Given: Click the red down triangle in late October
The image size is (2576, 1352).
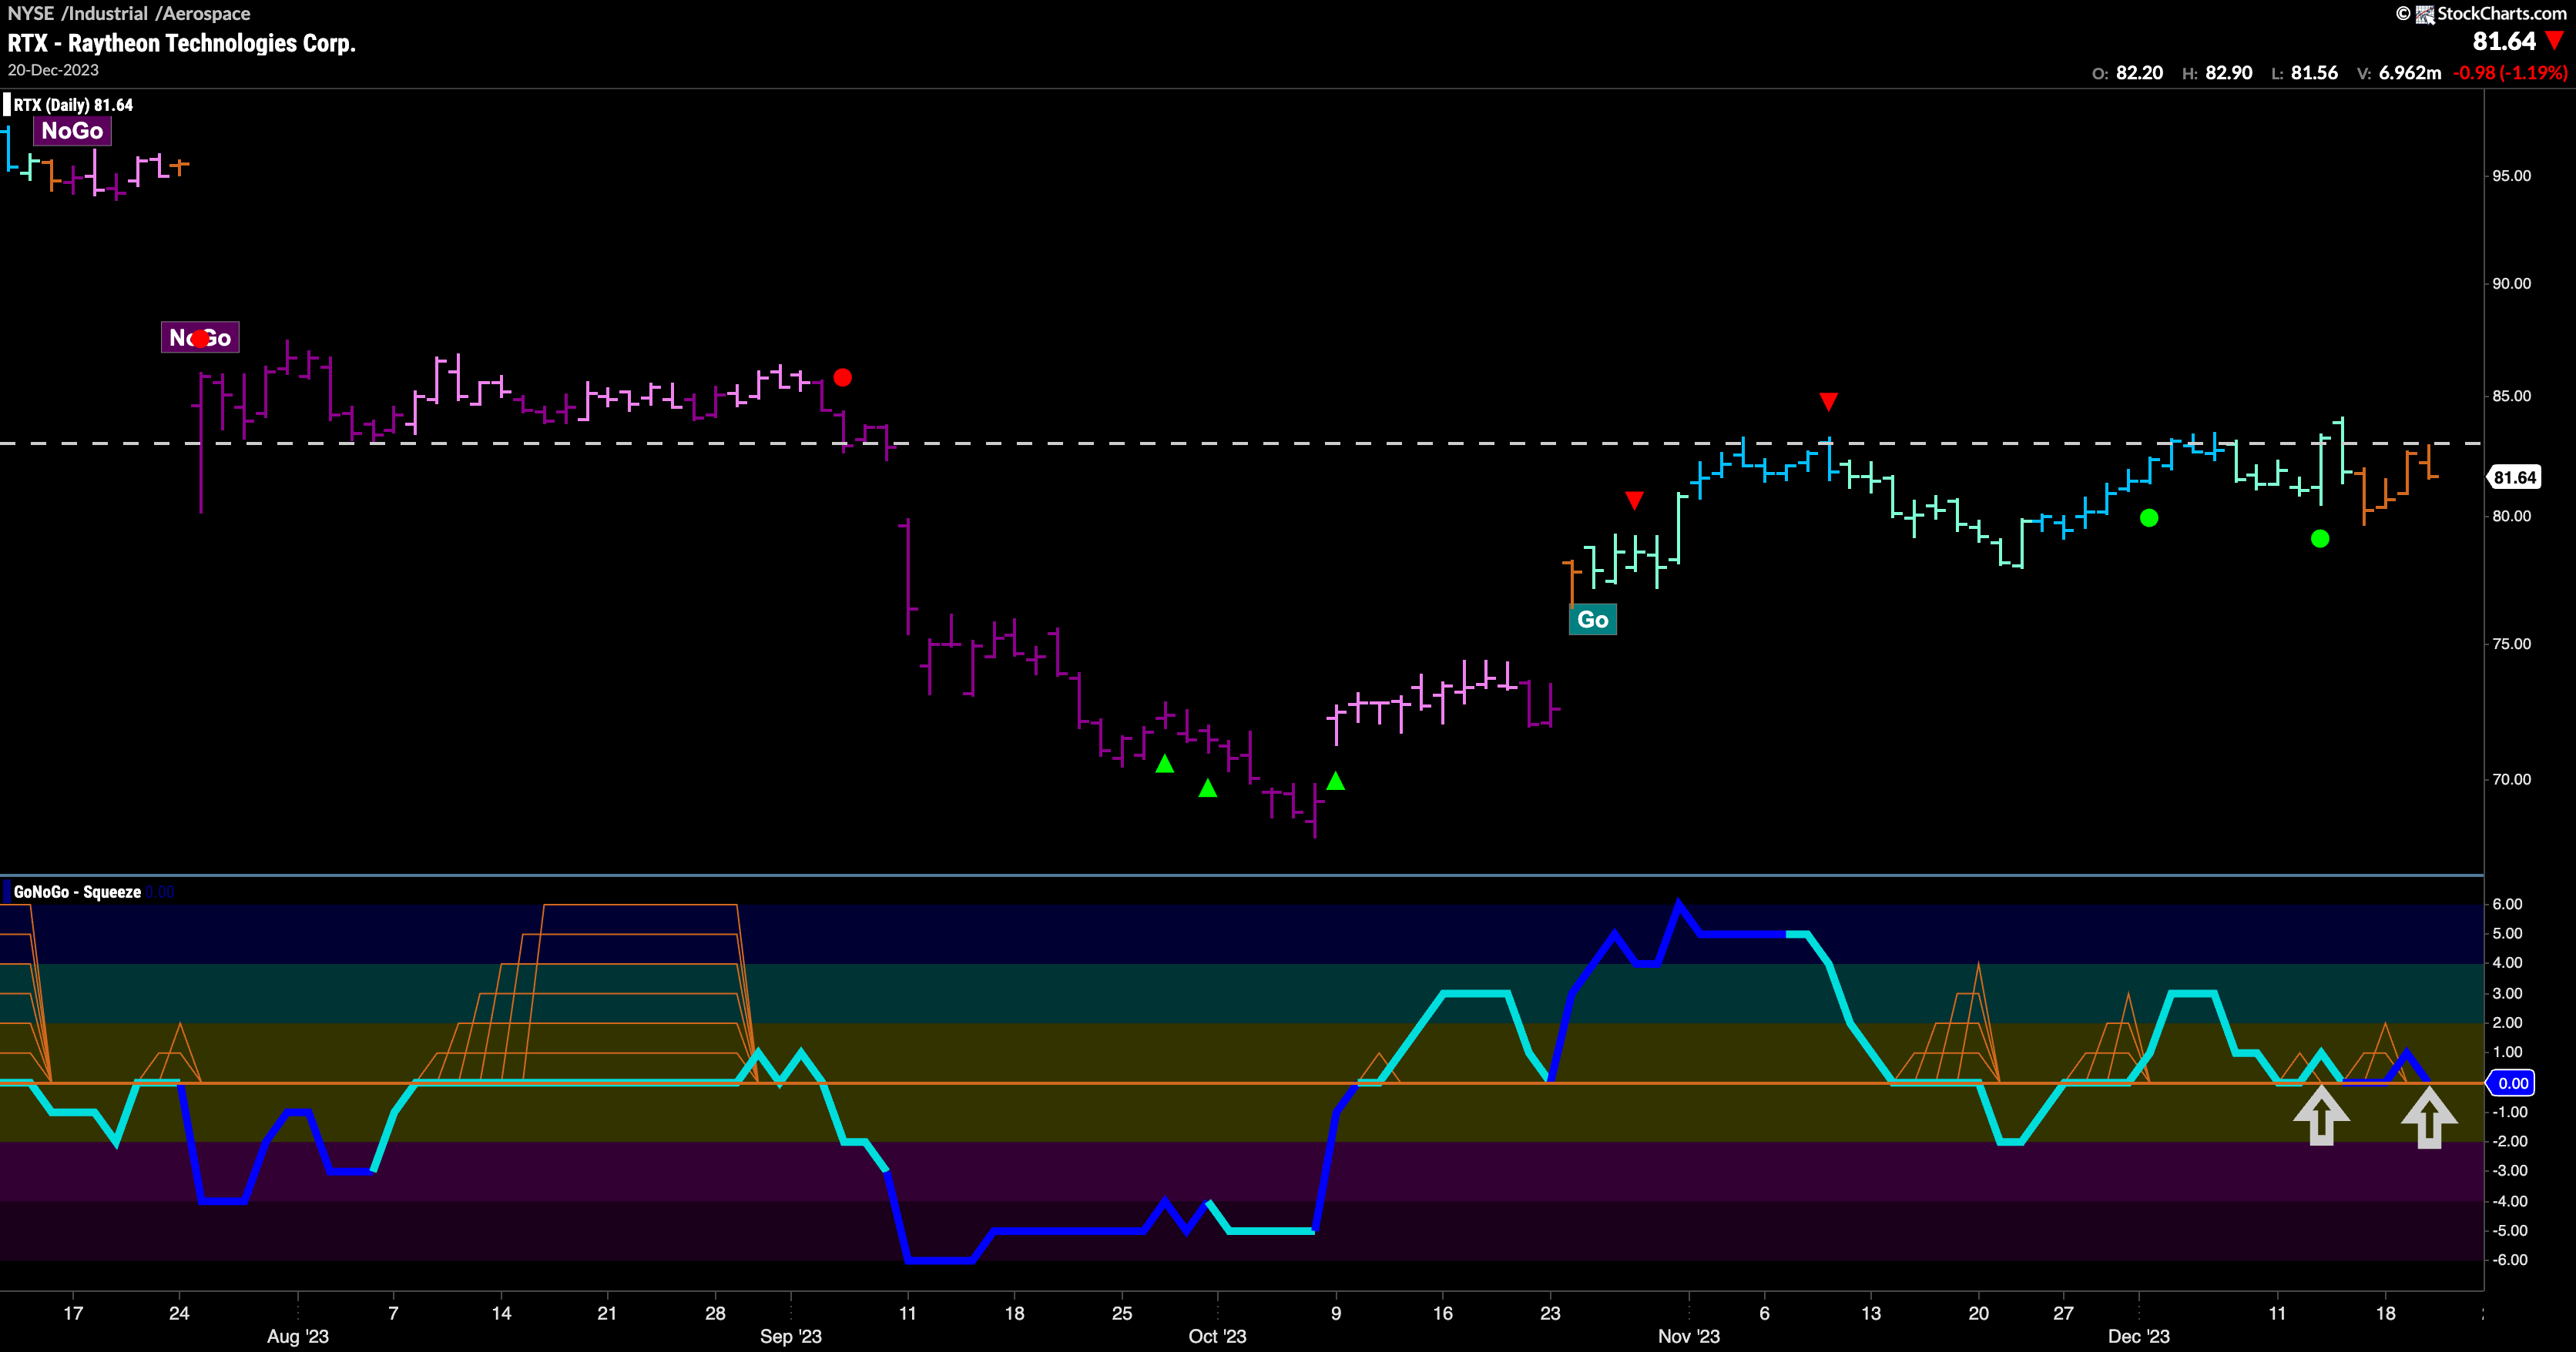Looking at the screenshot, I should (x=1634, y=500).
